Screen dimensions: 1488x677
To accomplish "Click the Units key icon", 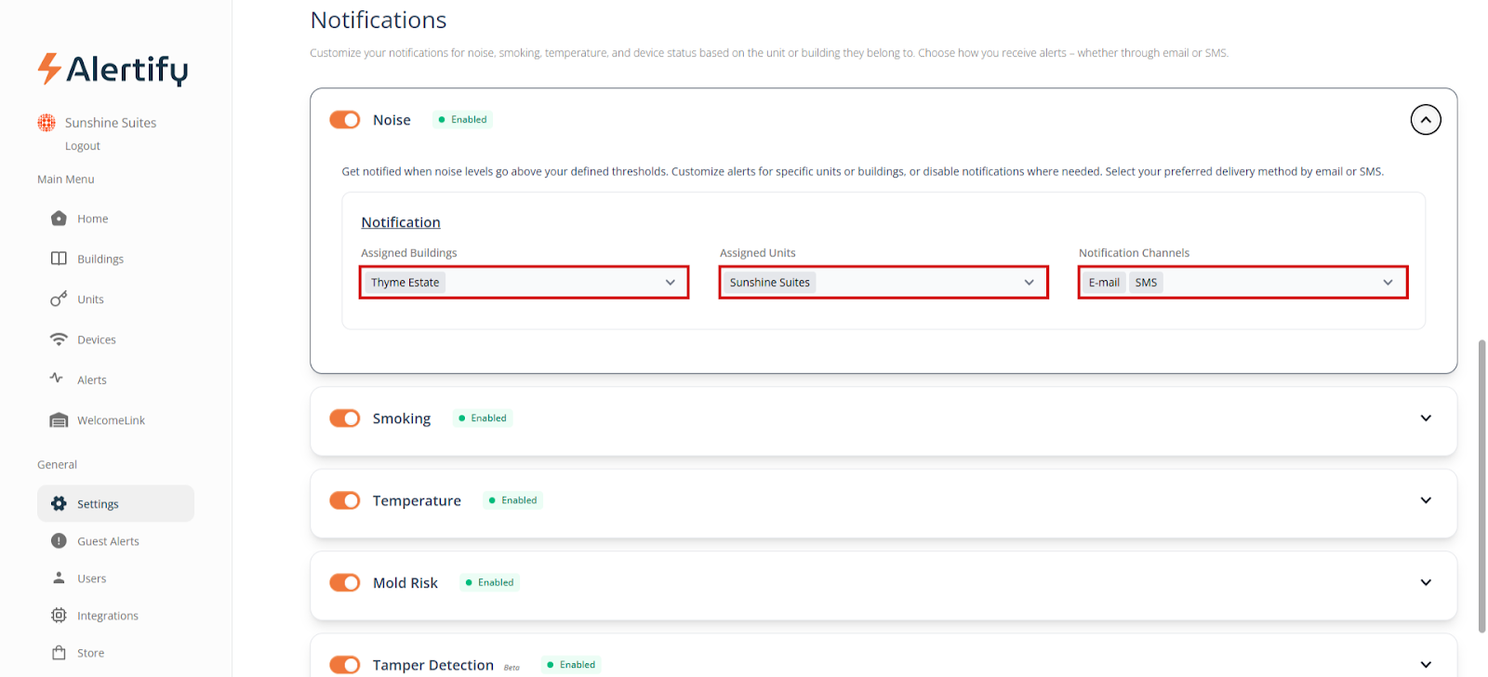I will coord(59,299).
